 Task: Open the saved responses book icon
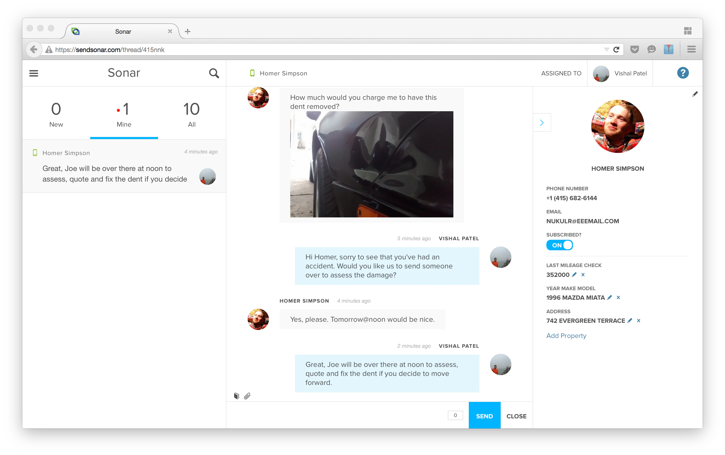point(236,396)
